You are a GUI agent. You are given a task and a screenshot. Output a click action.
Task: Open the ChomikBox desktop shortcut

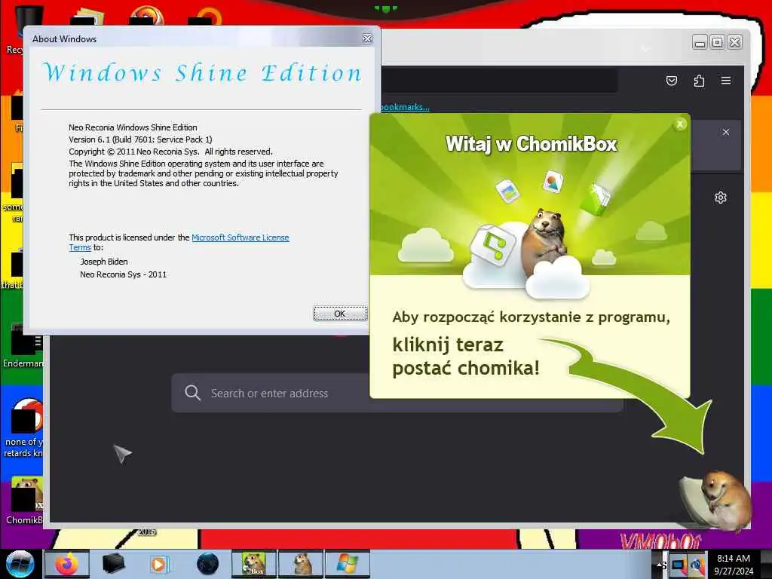point(25,500)
